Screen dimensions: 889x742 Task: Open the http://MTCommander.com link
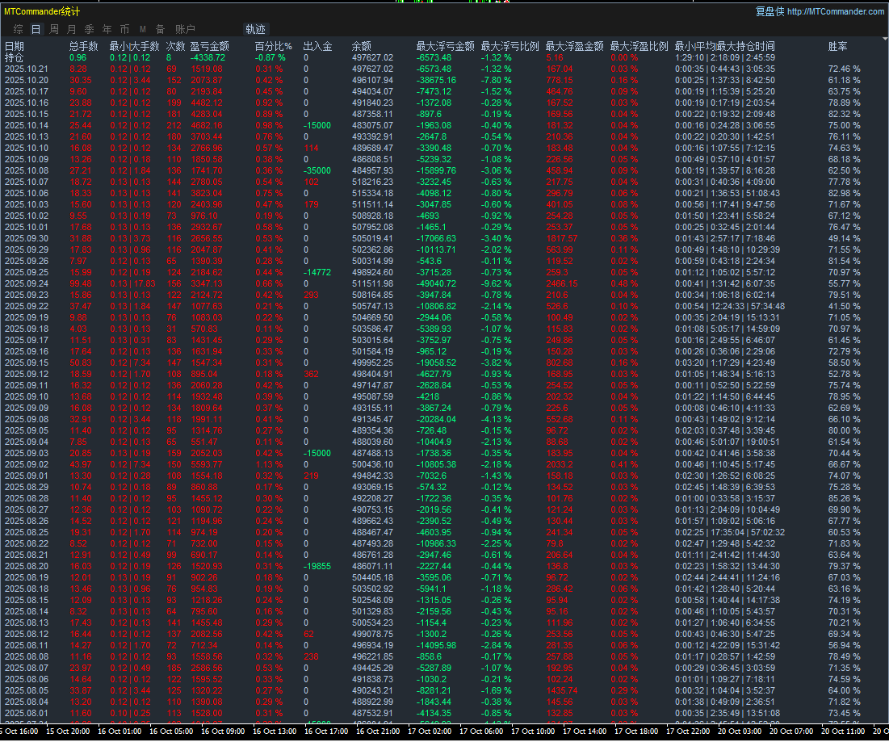(x=835, y=11)
